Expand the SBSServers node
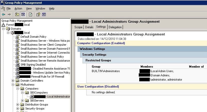 click(22, 101)
